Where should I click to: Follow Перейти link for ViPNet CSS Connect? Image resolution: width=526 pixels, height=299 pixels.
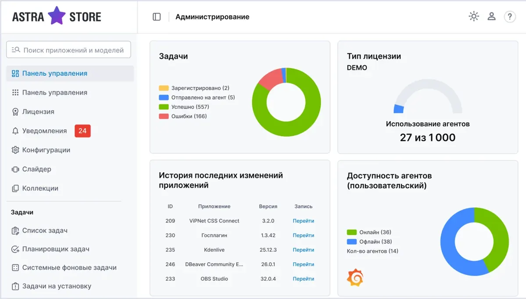click(303, 221)
